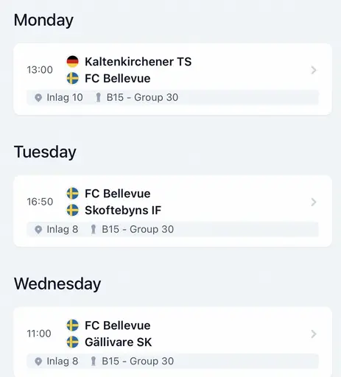
Task: Click the Swedish flag next to Gällivare SK
Action: coord(73,342)
